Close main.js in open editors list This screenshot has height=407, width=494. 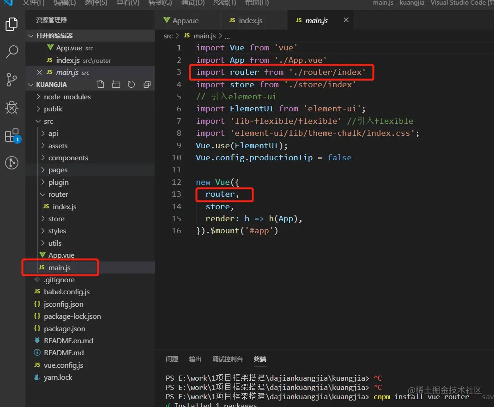(39, 72)
